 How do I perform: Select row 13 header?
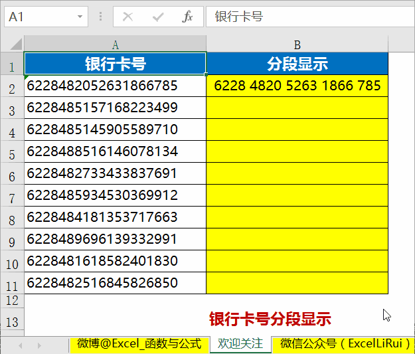[12, 319]
